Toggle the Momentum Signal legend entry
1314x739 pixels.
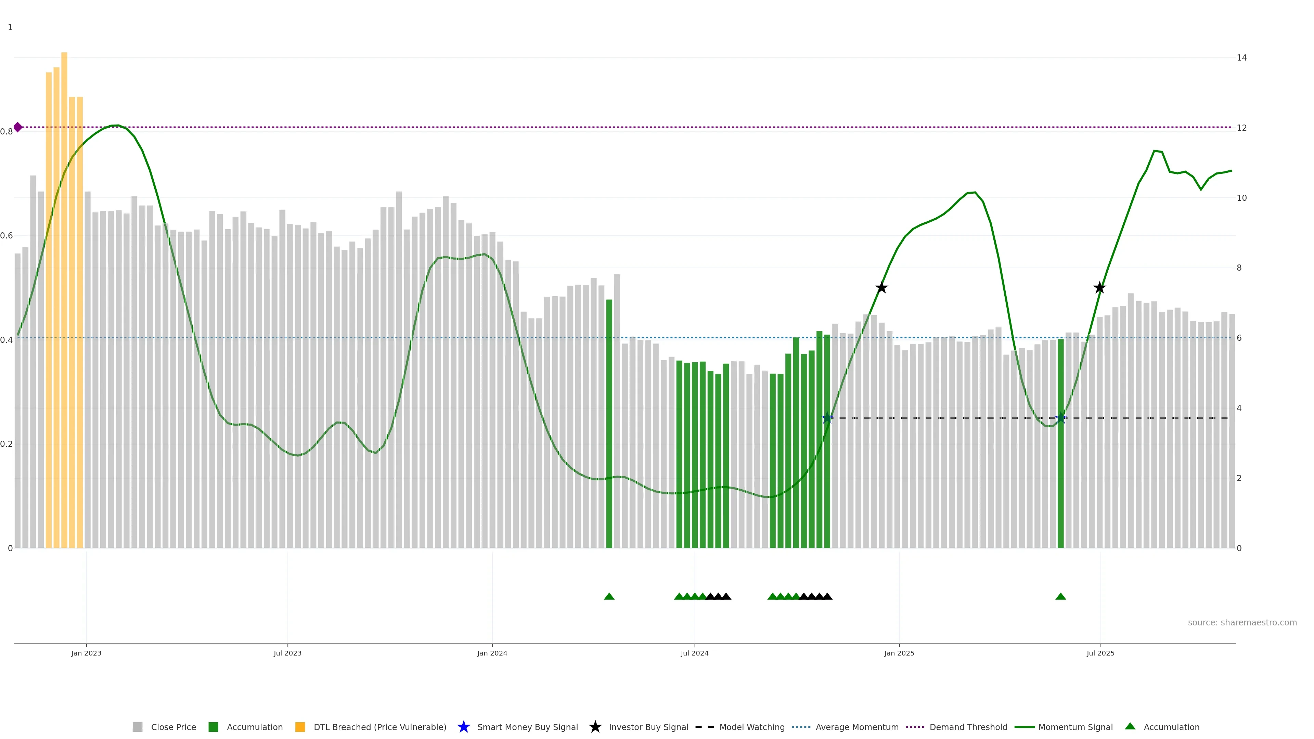(x=1075, y=727)
